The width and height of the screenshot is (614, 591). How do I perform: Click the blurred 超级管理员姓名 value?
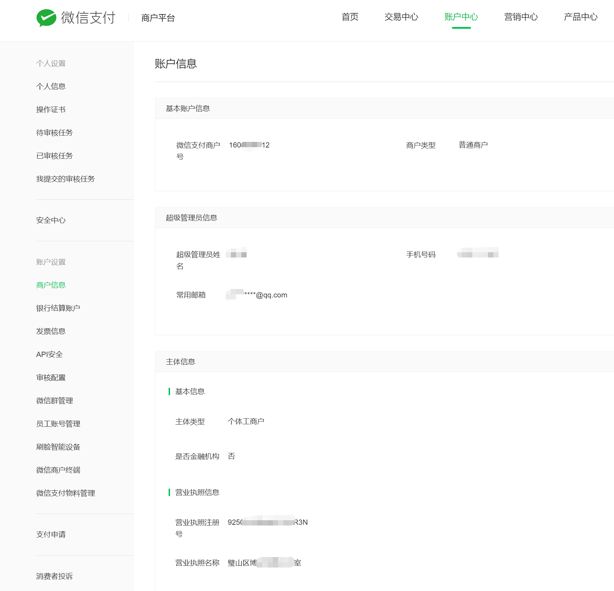click(x=237, y=253)
